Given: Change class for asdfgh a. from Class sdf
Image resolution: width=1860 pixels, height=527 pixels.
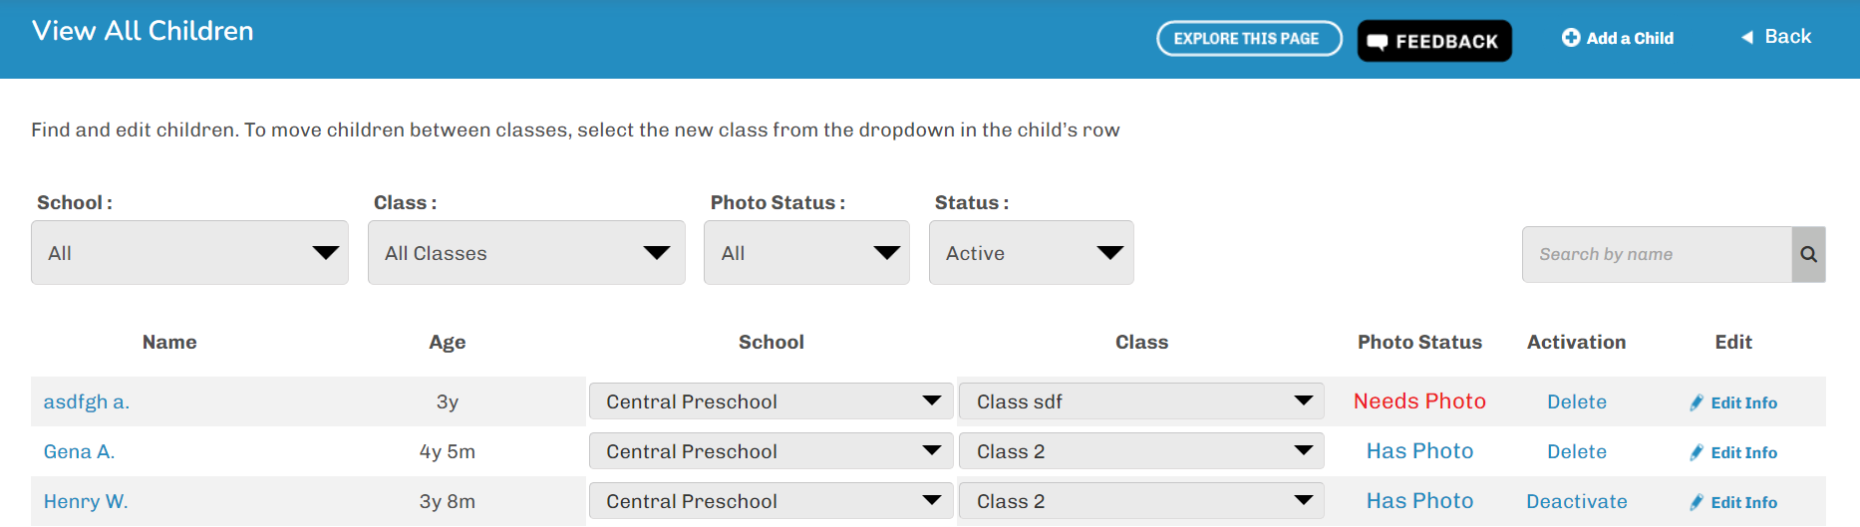Looking at the screenshot, I should [1141, 401].
